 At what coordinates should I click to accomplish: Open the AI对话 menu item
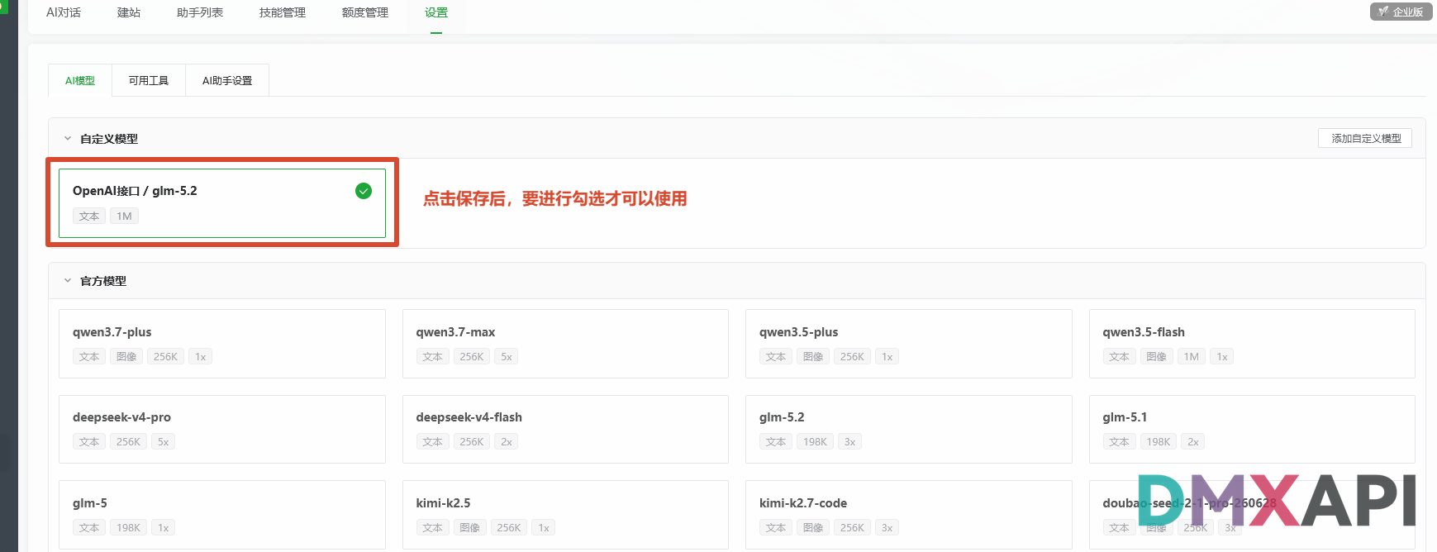click(x=64, y=12)
